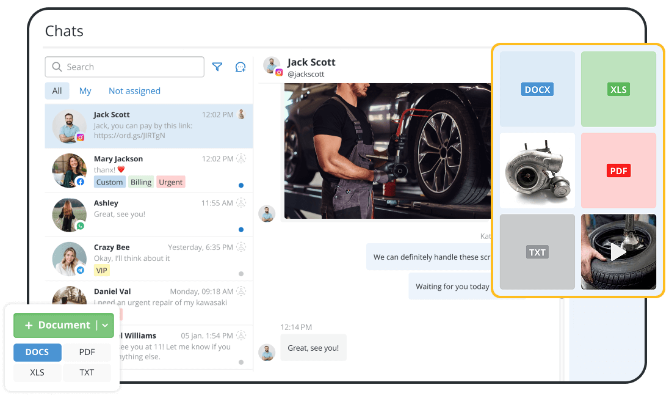Open the red PDF attachment tile
The image size is (669, 396).
(618, 170)
